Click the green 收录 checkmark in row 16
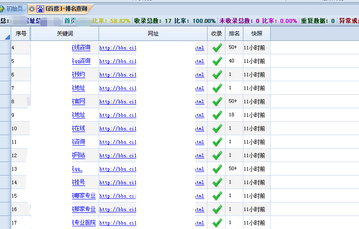 tap(217, 209)
